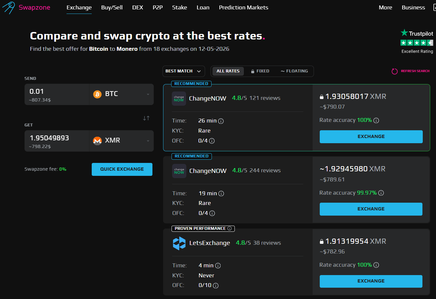
Task: Click the LetsExchange logo
Action: pos(179,243)
